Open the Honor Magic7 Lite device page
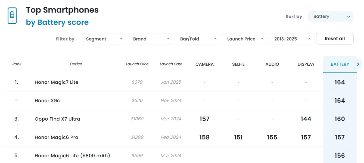 point(56,82)
